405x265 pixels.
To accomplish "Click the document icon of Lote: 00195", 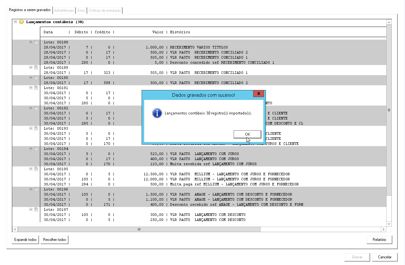I will (36, 169).
